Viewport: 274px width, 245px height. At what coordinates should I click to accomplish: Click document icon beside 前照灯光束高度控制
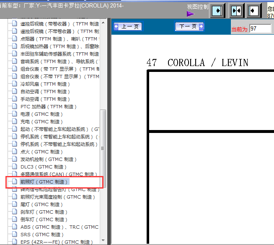(x=15, y=197)
